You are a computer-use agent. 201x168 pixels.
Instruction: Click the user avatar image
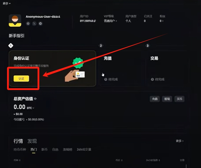pyautogui.click(x=15, y=21)
